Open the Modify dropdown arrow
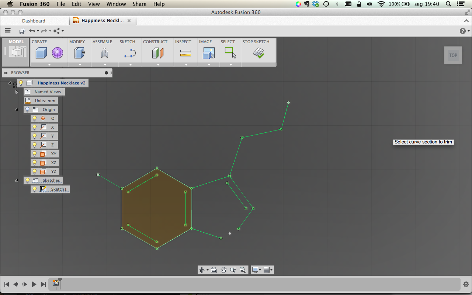472x295 pixels. point(80,65)
